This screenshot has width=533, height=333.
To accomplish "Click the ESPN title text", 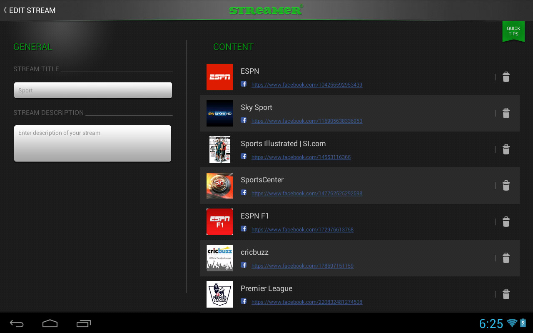I will [x=250, y=71].
